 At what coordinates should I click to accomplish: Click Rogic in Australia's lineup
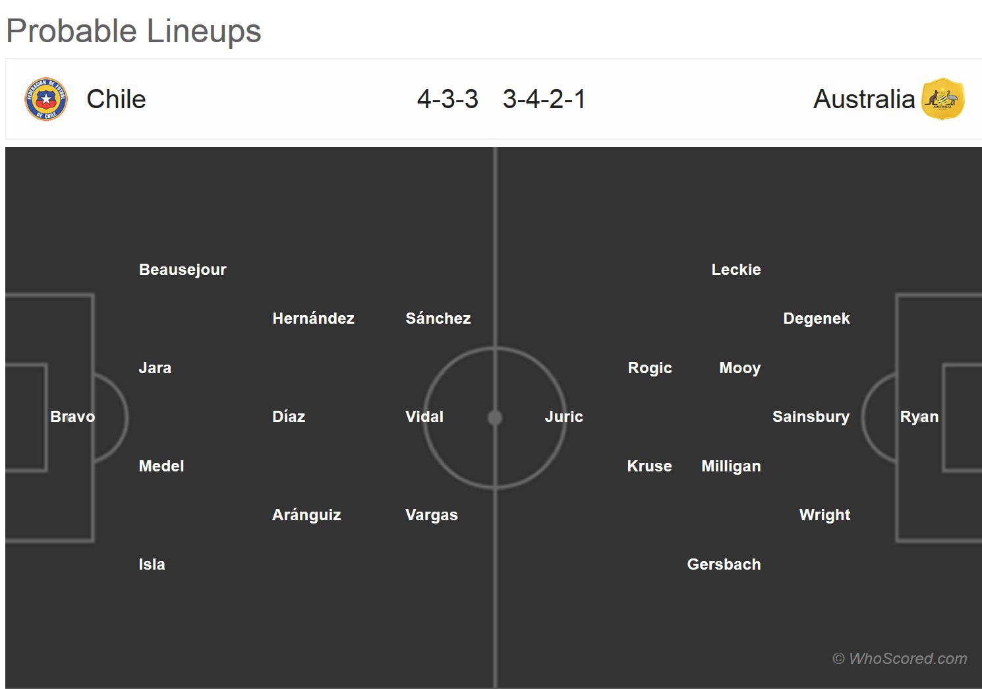[x=650, y=368]
